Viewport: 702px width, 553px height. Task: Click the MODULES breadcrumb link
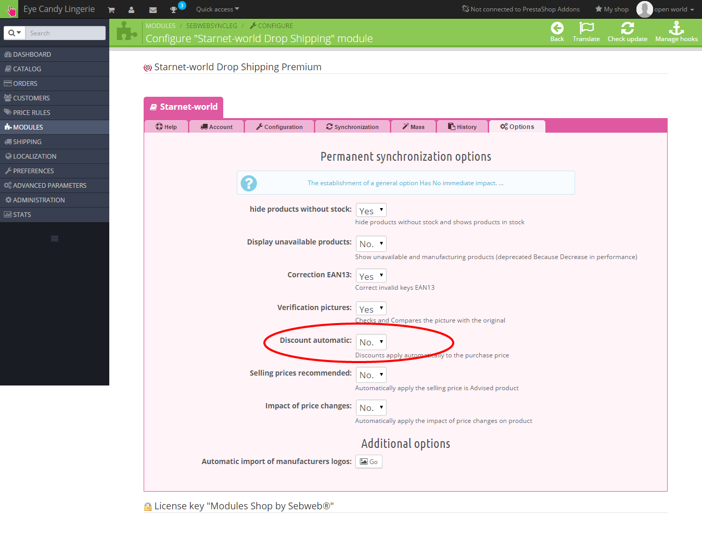[160, 25]
